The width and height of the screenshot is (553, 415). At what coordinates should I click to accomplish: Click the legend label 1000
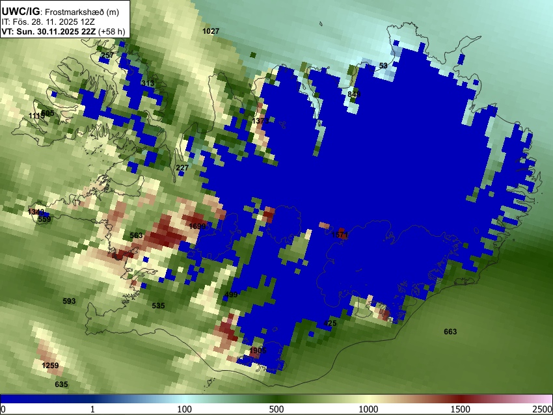(x=368, y=409)
